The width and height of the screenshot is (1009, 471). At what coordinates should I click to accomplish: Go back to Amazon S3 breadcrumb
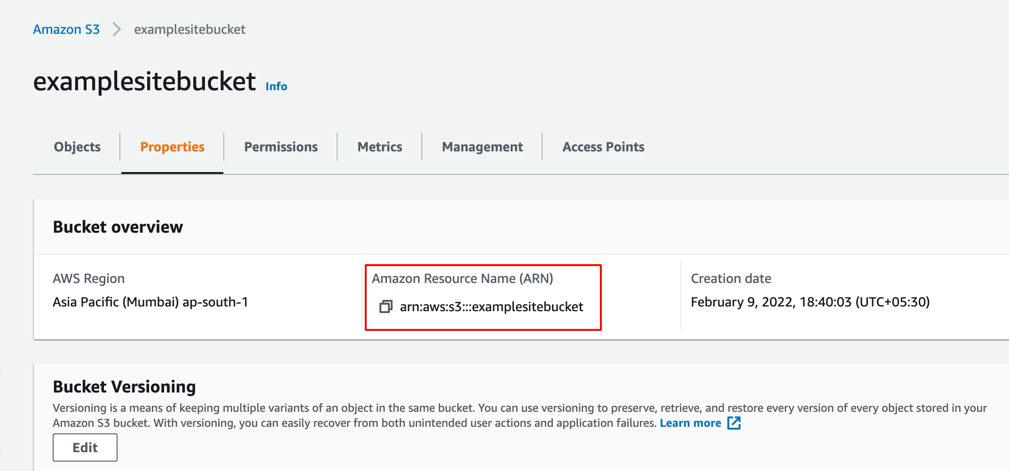[66, 30]
